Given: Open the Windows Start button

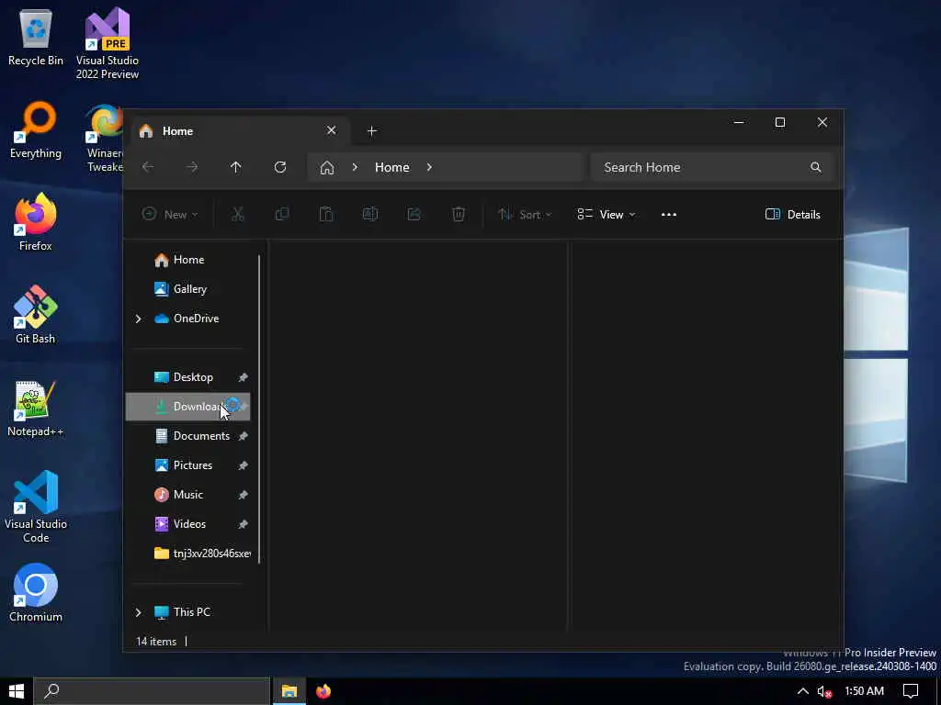Looking at the screenshot, I should [17, 691].
